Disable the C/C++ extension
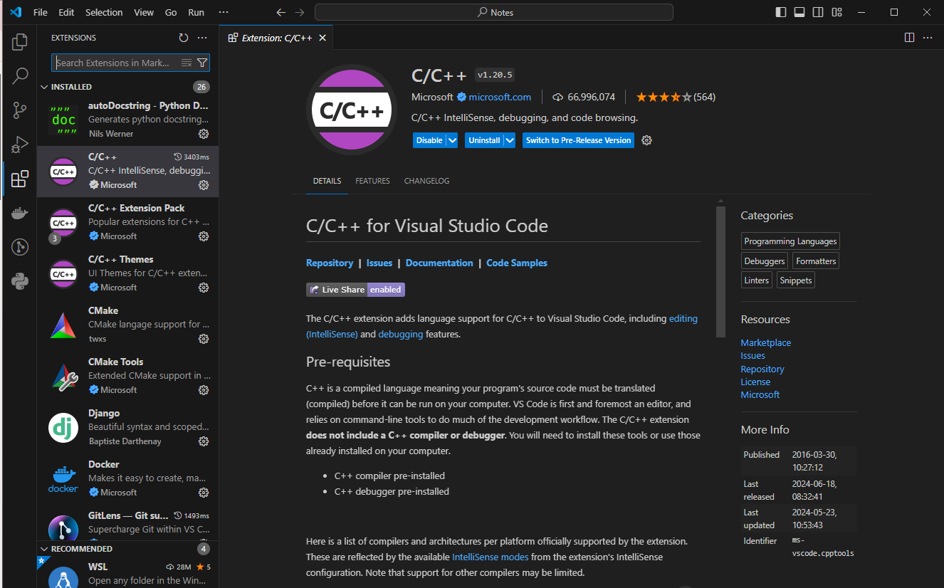944x588 pixels. 429,140
